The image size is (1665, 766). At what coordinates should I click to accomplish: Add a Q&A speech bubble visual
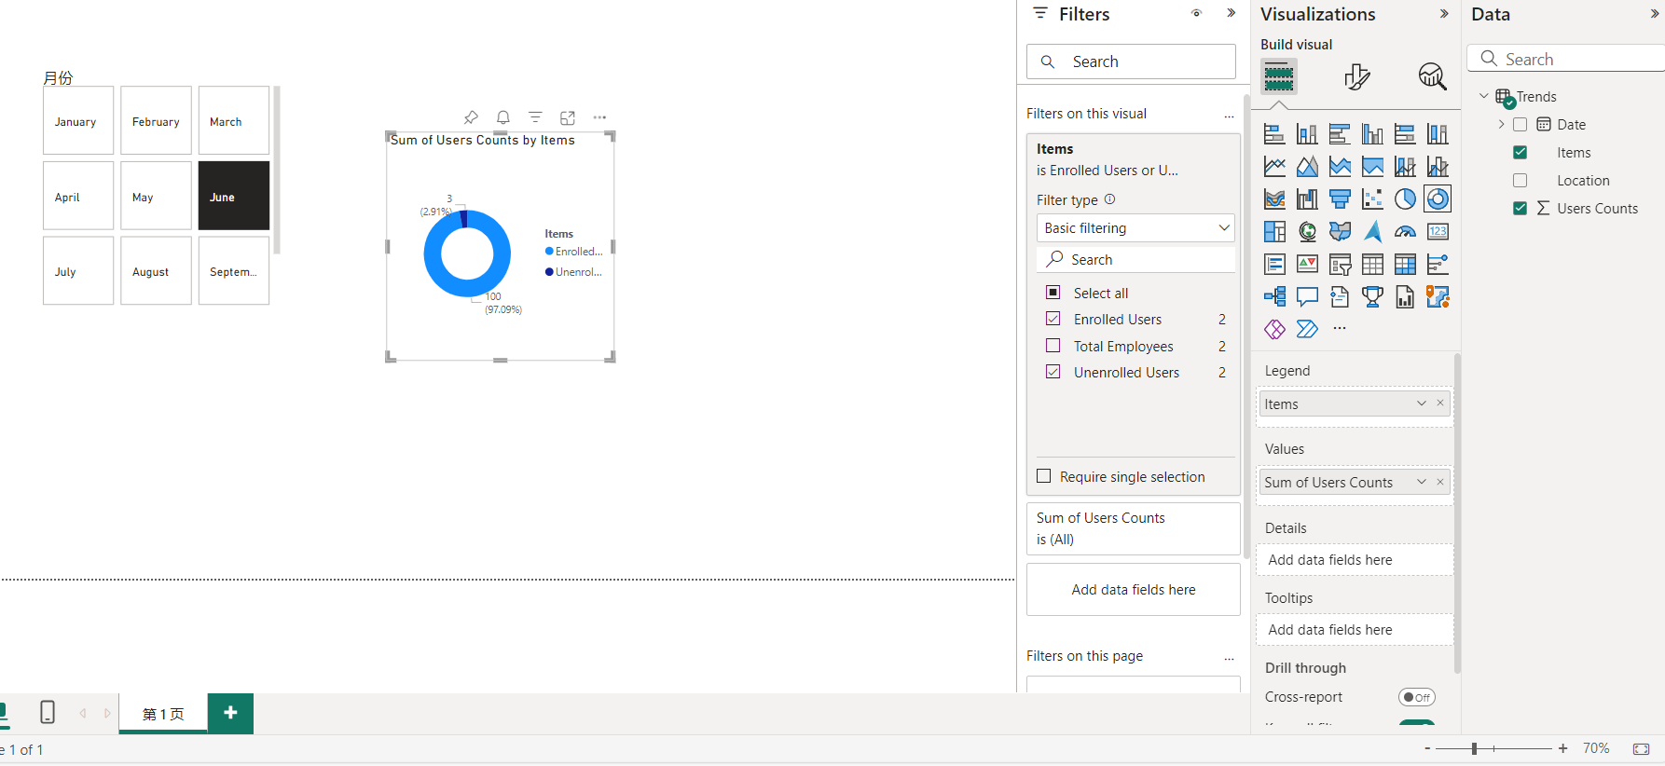pyautogui.click(x=1307, y=297)
